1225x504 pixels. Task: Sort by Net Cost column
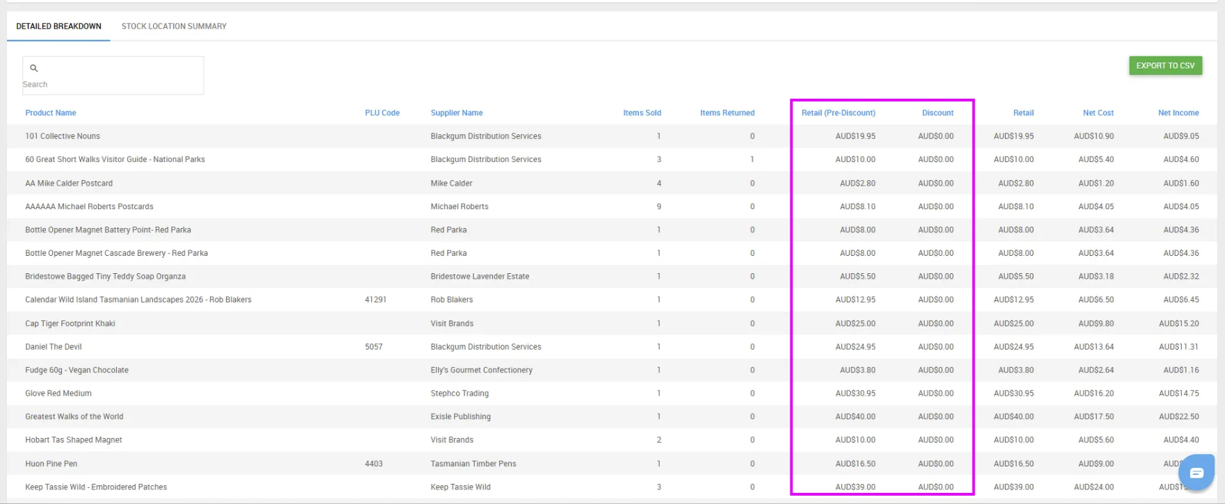point(1098,113)
